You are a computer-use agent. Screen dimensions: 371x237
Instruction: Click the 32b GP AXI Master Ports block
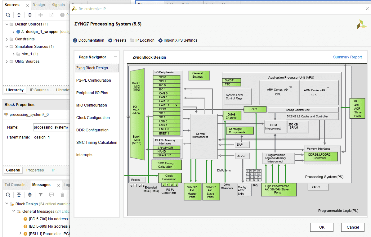tap(192, 192)
